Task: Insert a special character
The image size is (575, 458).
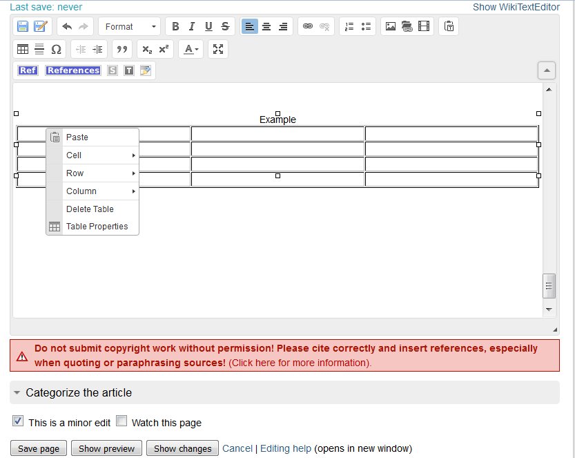Action: click(56, 49)
